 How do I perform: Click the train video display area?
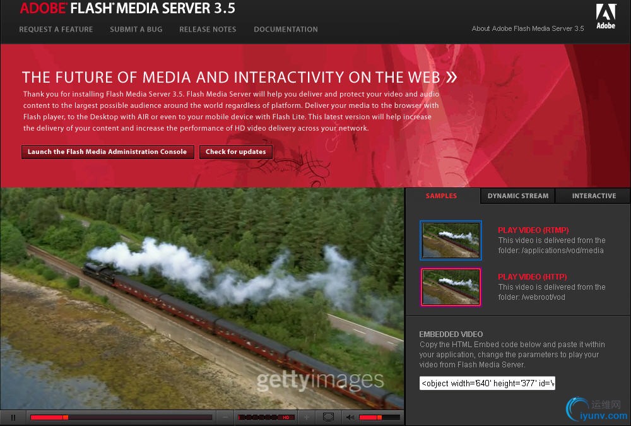tap(202, 299)
